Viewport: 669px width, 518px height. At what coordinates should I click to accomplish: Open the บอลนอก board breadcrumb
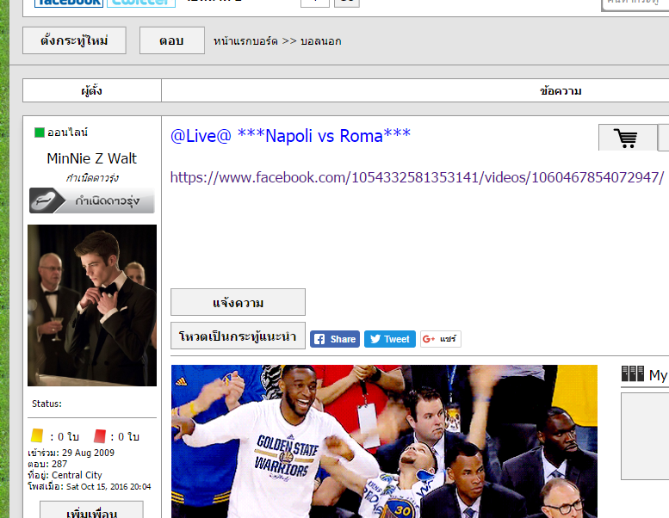coord(321,41)
